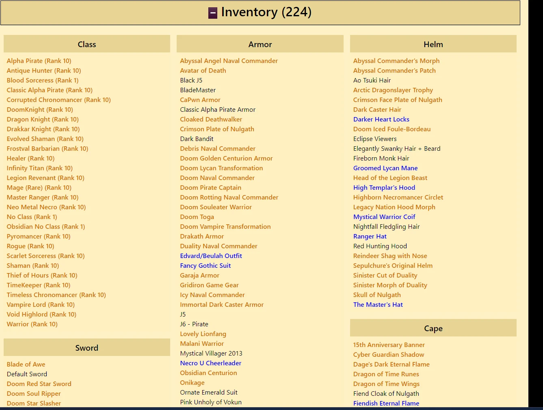Open Corrupted Chronomancer (Rank 10)
Viewport: 543px width, 410px height.
(x=58, y=100)
